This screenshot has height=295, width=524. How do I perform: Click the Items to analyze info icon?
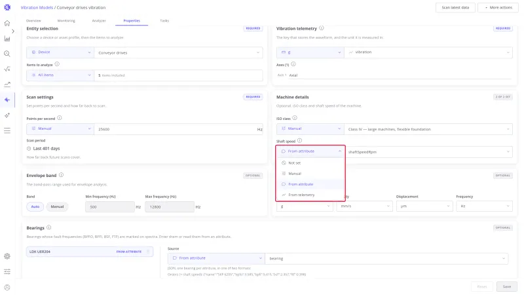click(57, 64)
